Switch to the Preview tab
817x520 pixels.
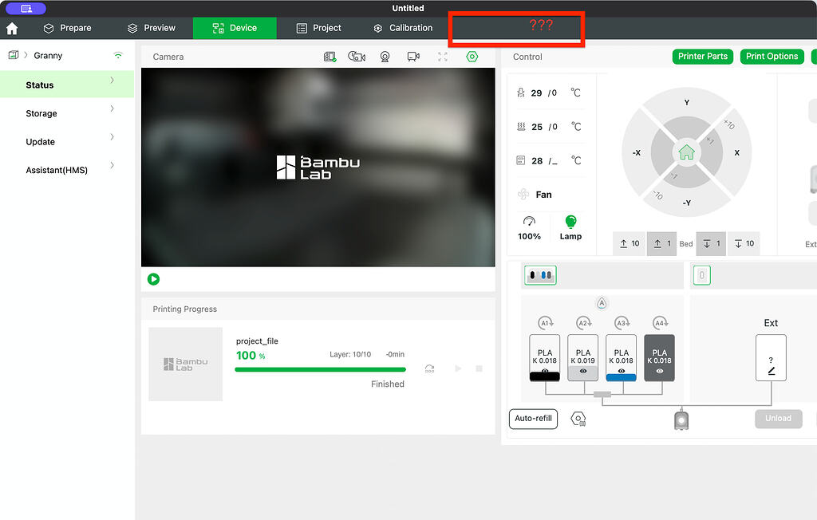pyautogui.click(x=152, y=28)
